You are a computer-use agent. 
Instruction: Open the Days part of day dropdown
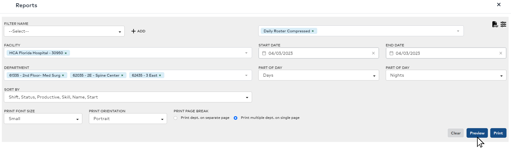click(x=318, y=75)
